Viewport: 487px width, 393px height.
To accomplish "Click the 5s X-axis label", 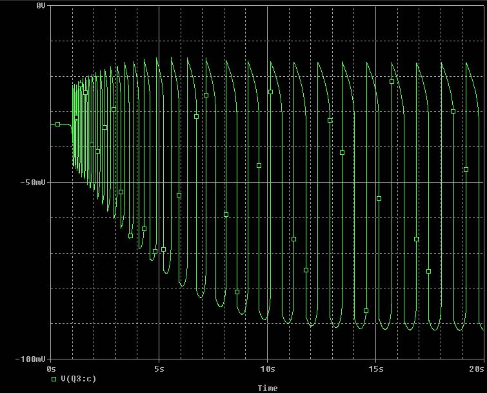I will pos(159,368).
